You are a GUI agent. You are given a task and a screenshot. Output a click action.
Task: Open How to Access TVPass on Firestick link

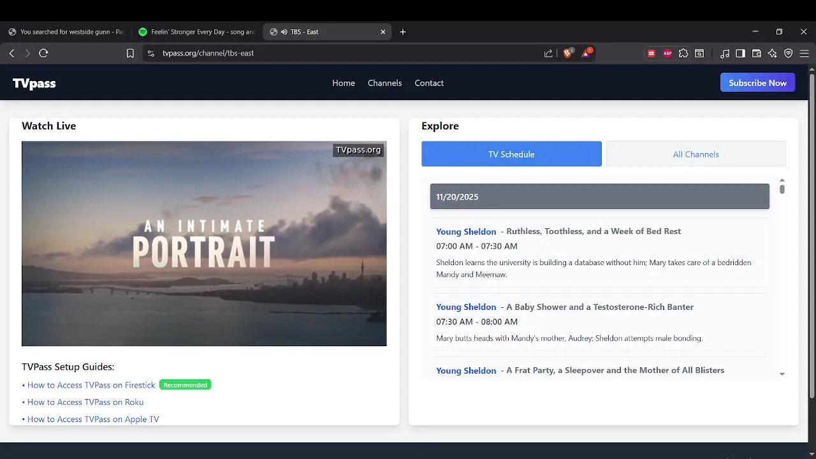point(91,385)
